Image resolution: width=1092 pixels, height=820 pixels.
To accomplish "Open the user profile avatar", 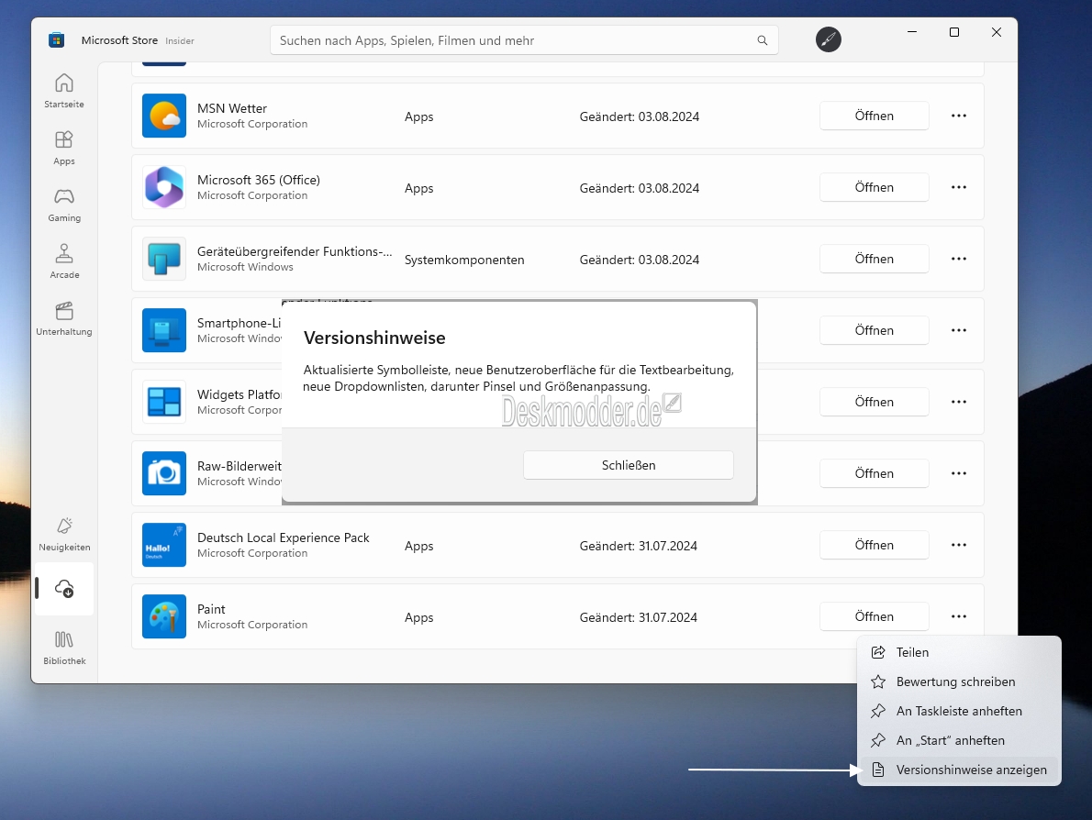I will pyautogui.click(x=828, y=39).
